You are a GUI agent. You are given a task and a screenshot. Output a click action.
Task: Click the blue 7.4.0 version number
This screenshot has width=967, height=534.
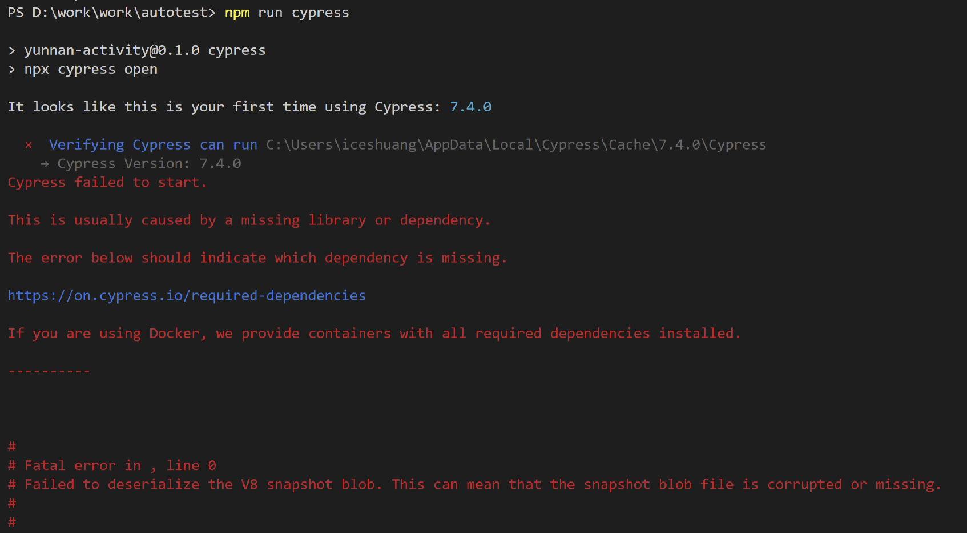pyautogui.click(x=470, y=107)
